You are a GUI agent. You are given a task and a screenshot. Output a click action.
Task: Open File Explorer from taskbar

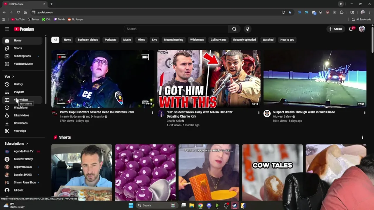[192, 205]
